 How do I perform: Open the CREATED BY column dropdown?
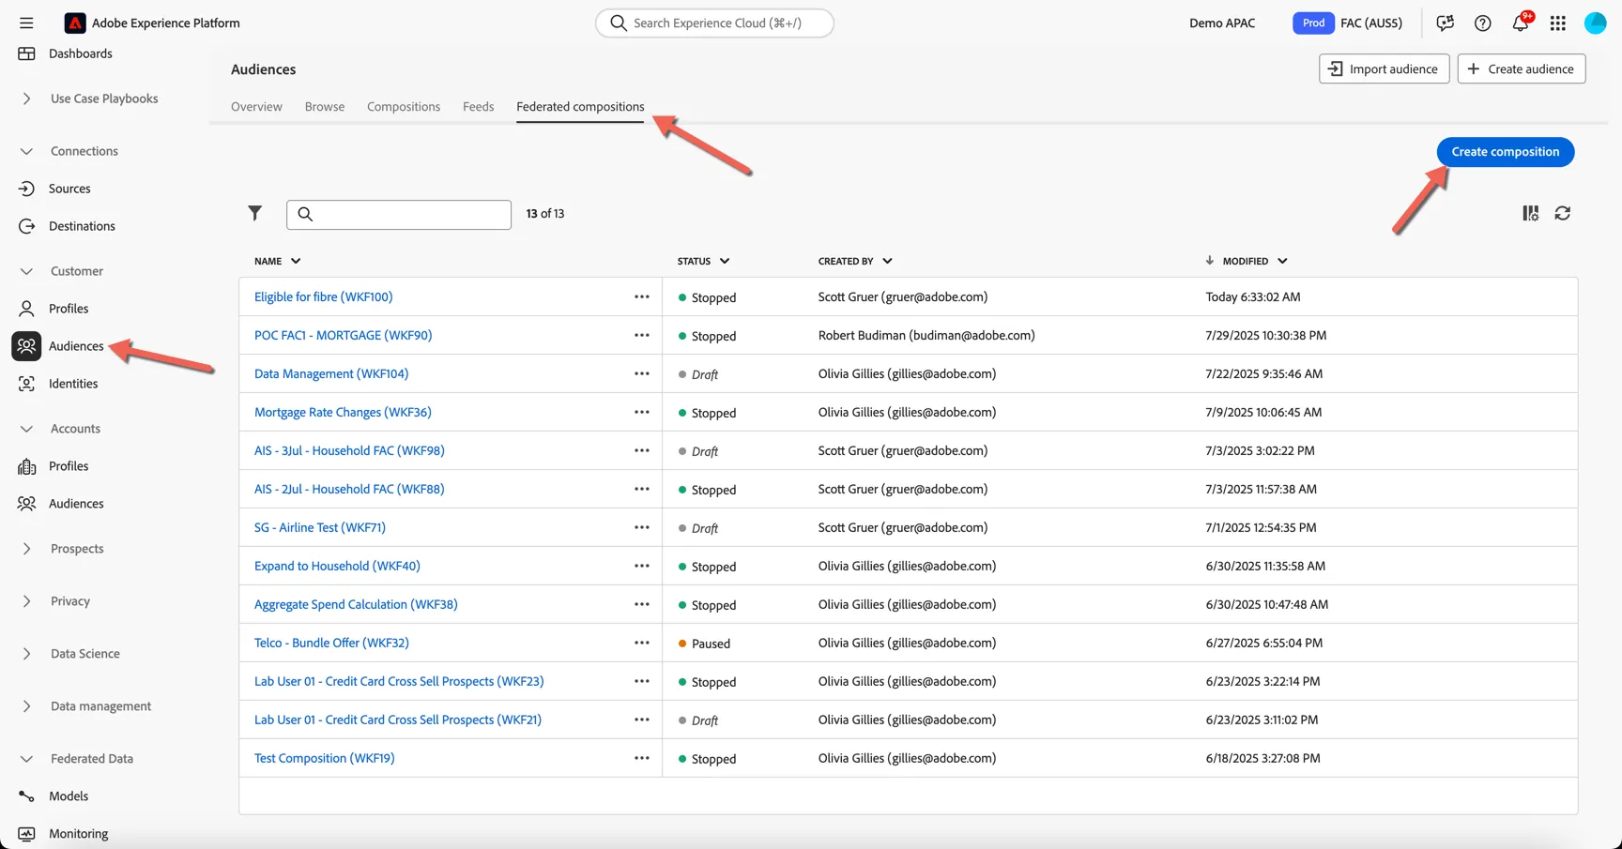(x=887, y=261)
